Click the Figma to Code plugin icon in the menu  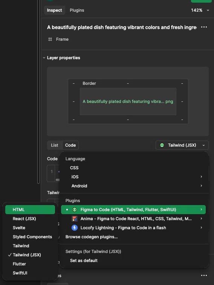(75, 210)
